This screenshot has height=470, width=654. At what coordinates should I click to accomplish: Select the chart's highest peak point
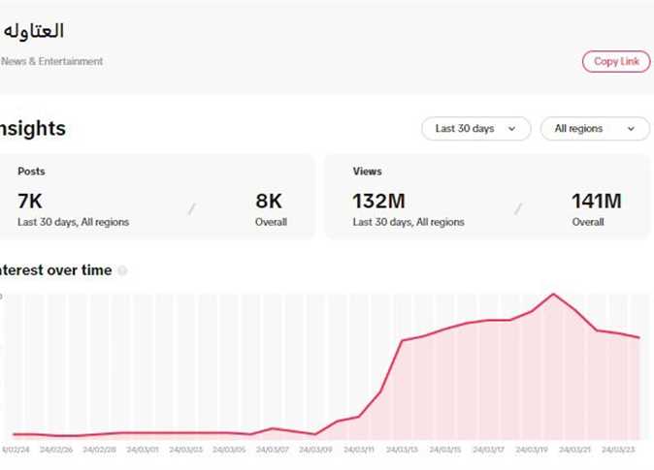point(553,294)
